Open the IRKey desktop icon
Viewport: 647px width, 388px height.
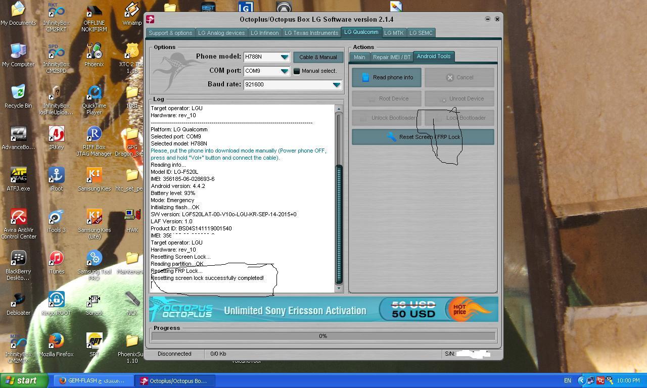[x=56, y=138]
